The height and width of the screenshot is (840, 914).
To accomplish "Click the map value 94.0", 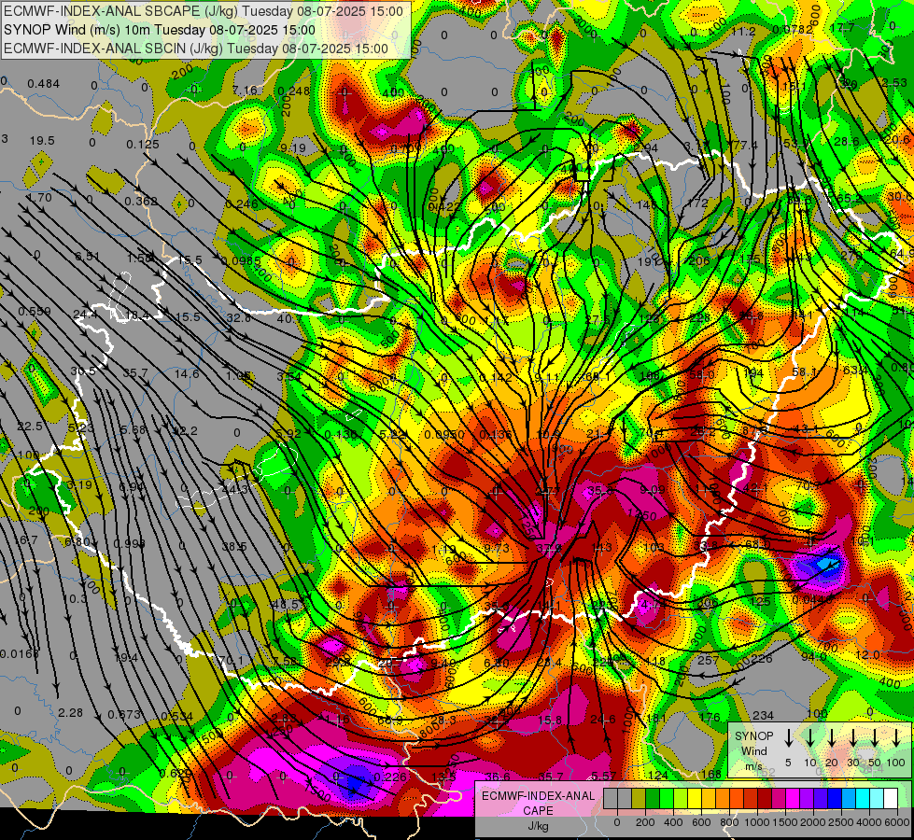I will point(814,656).
